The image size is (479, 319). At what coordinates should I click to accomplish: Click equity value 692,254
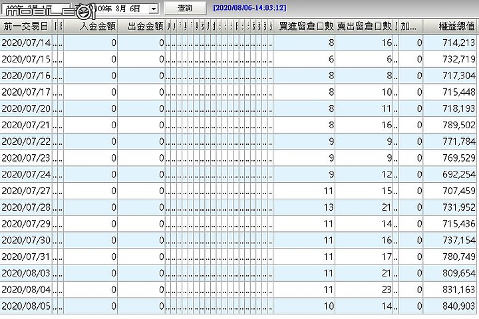(459, 175)
